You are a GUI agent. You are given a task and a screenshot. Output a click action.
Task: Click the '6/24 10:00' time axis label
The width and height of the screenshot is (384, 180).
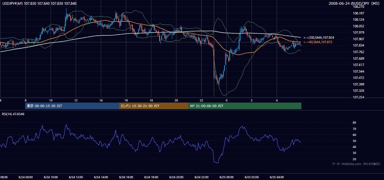tap(51, 177)
